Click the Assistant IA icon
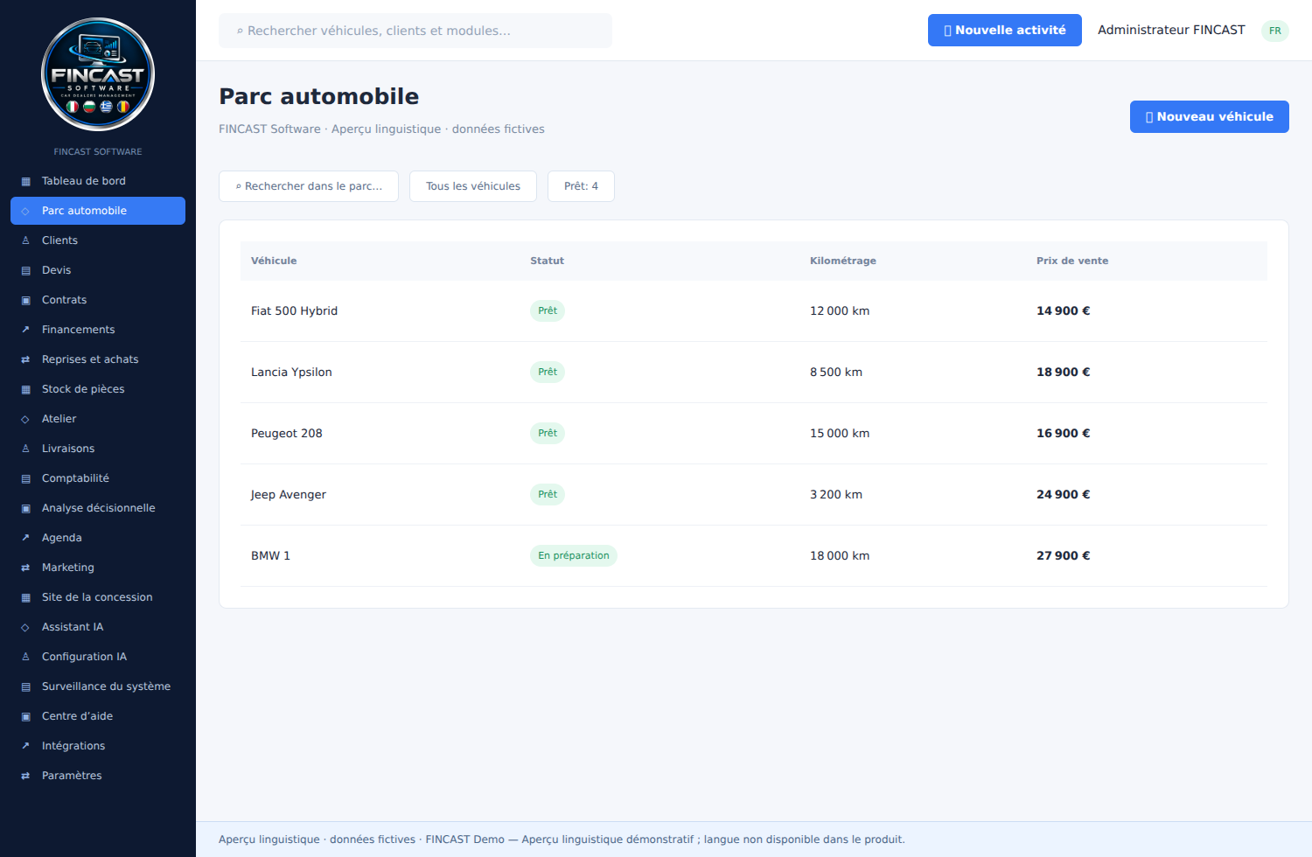1312x857 pixels. 25,627
